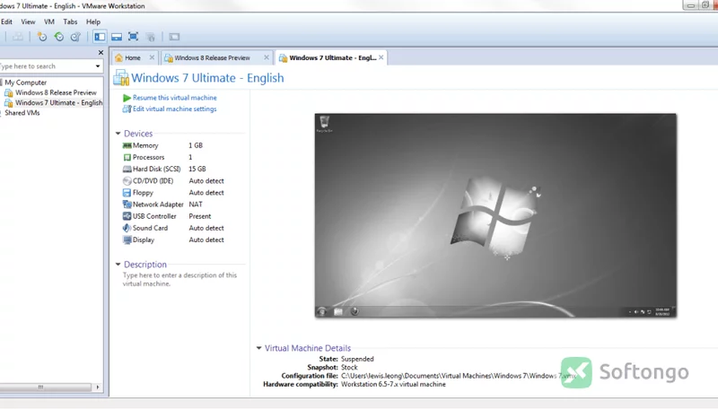This screenshot has width=718, height=409.
Task: Click the Memory device icon
Action: pyautogui.click(x=127, y=145)
